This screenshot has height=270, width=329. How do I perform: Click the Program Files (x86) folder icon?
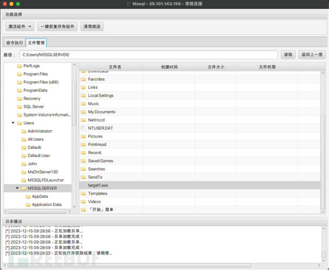click(20, 82)
